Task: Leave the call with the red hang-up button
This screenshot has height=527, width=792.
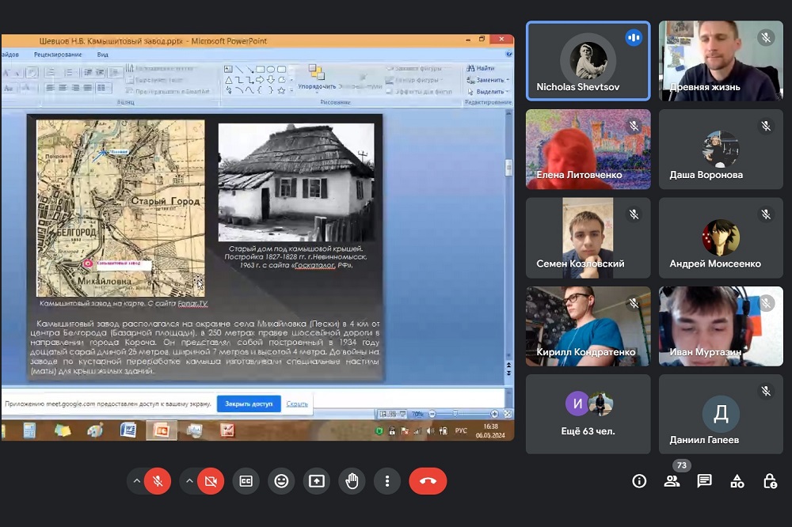Action: coord(428,481)
